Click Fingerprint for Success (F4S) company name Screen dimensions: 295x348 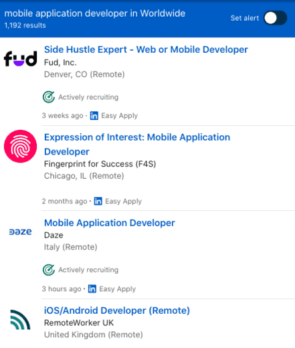coord(100,164)
